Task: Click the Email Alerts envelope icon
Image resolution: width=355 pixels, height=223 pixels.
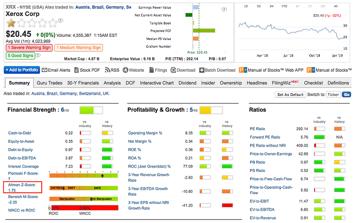Action: (44, 70)
